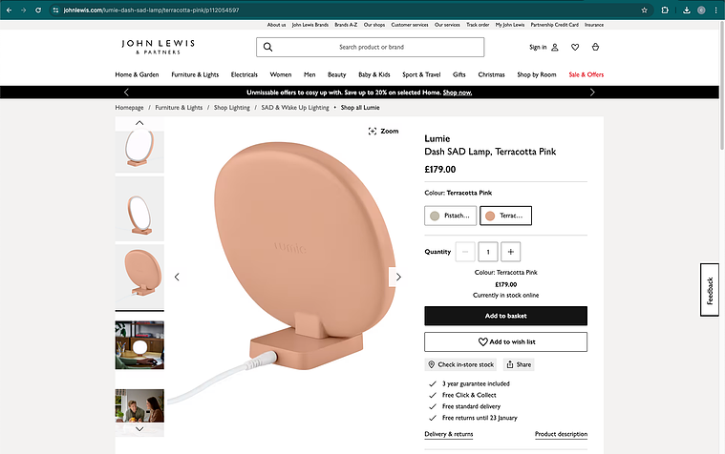The height and width of the screenshot is (454, 725).
Task: Open wish list heart icon in header
Action: pyautogui.click(x=575, y=47)
